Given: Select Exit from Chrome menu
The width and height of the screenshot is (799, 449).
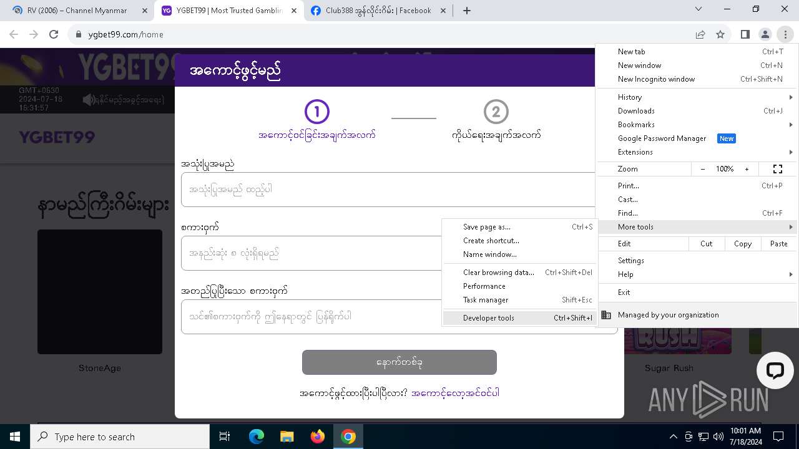Looking at the screenshot, I should point(698,292).
